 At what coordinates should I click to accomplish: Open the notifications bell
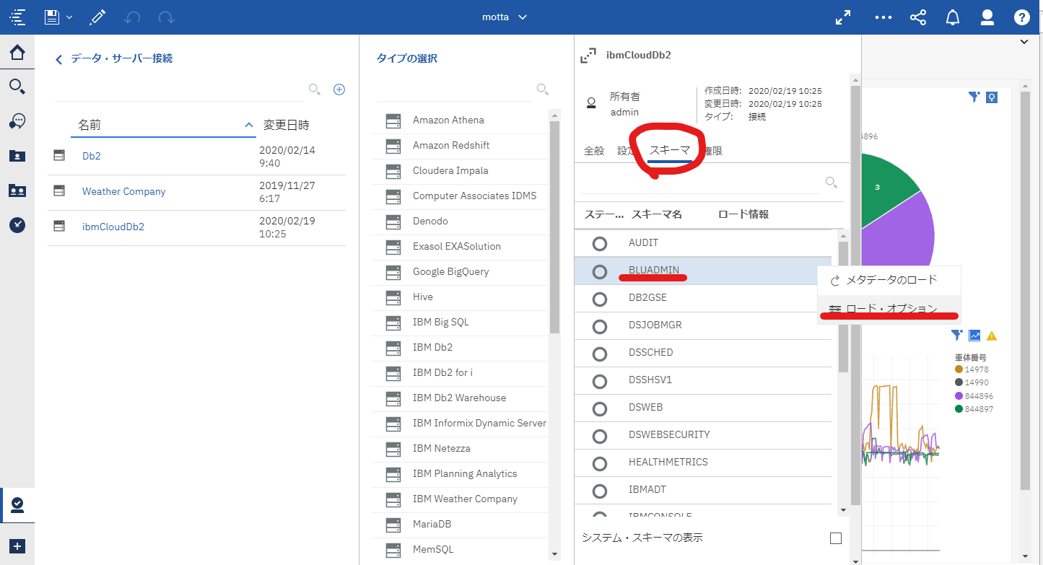[x=953, y=17]
